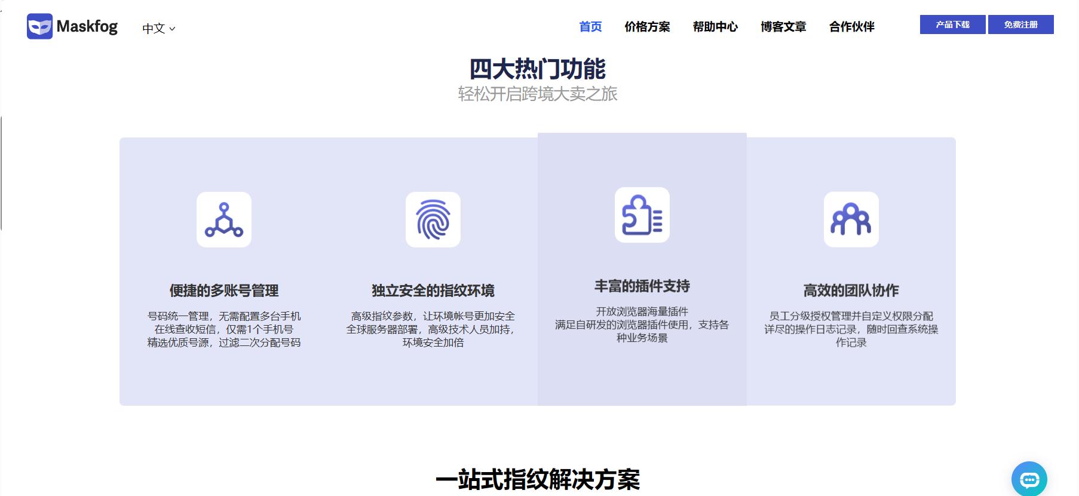Viewport: 1079px width, 496px height.
Task: Open the 价格方案 nav item
Action: [647, 26]
